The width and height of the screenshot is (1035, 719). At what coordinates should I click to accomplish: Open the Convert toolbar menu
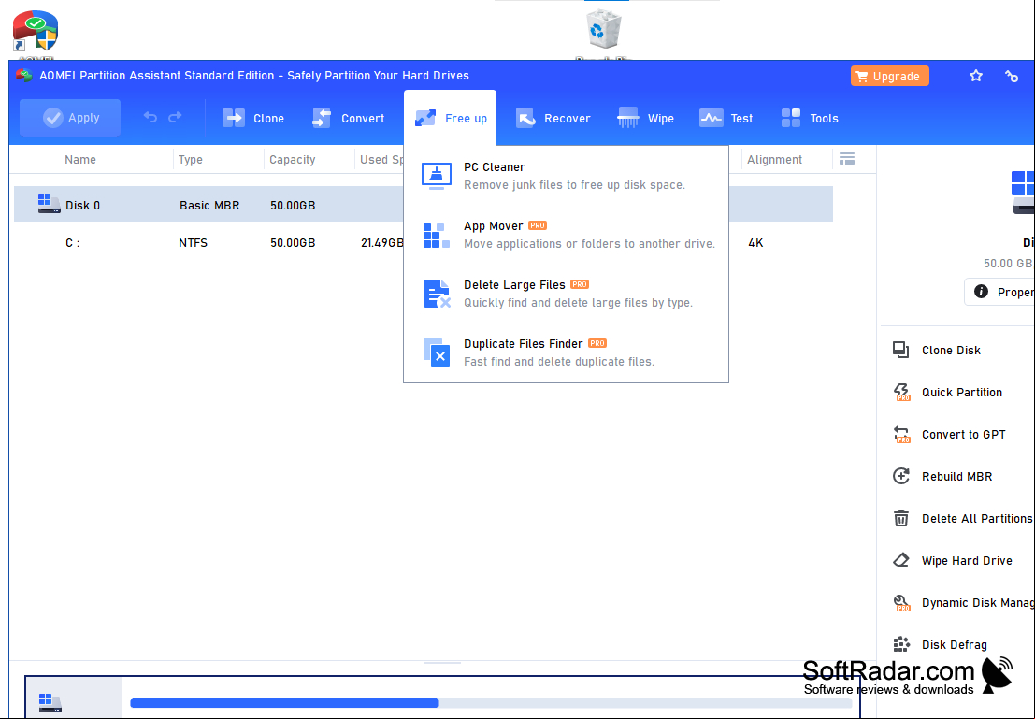(x=349, y=118)
